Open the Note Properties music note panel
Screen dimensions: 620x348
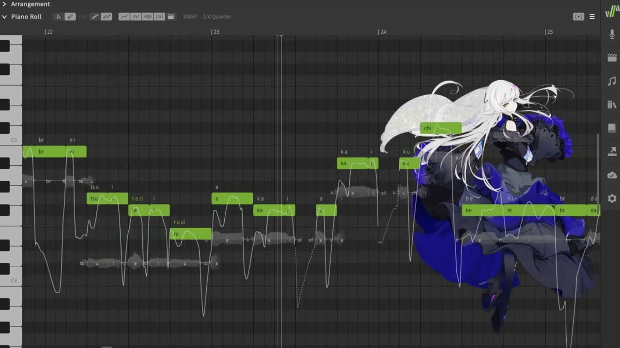(612, 81)
